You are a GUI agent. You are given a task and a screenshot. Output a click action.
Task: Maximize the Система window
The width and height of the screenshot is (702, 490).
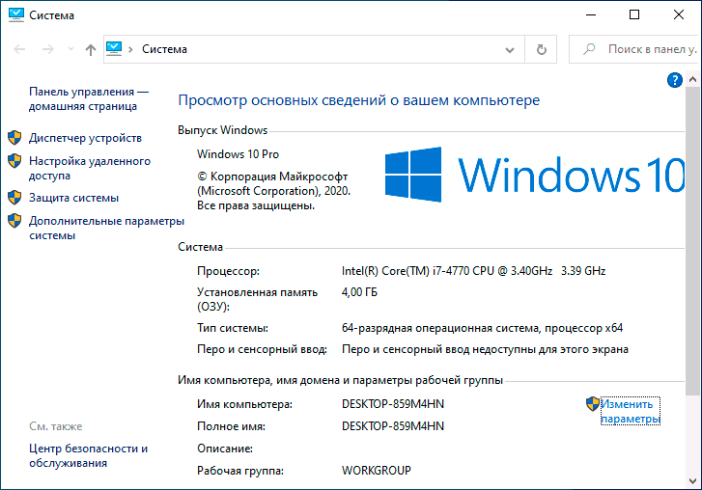(634, 14)
